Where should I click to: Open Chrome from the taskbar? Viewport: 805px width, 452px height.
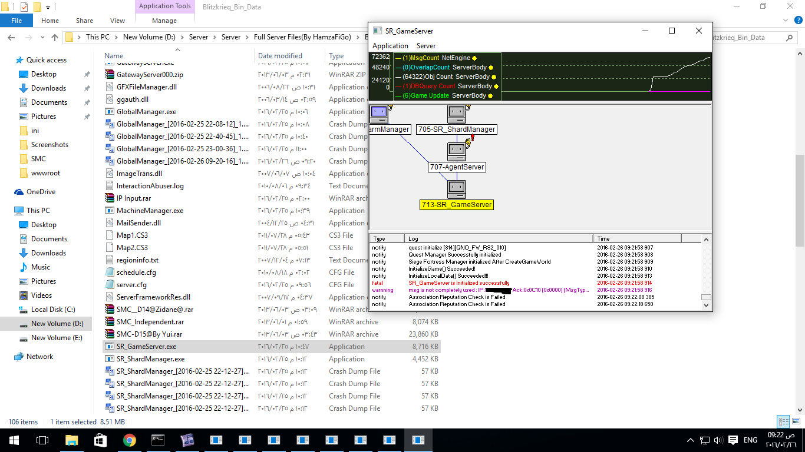pos(129,440)
